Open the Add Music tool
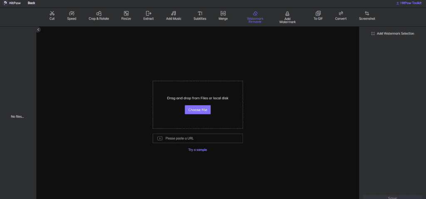Image resolution: width=426 pixels, height=199 pixels. 173,16
